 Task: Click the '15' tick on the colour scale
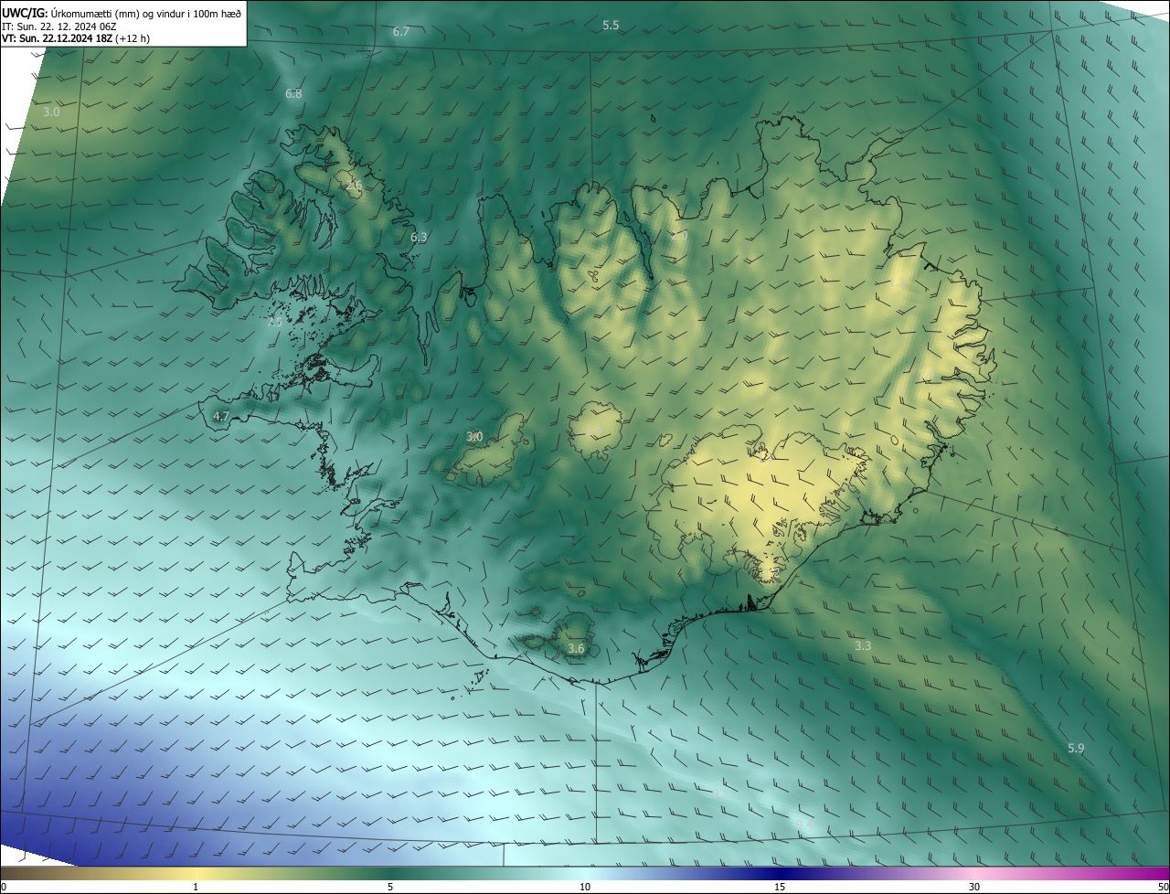pyautogui.click(x=780, y=887)
